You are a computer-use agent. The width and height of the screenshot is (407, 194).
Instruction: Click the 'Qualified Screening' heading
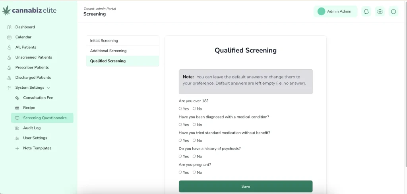[x=246, y=50]
